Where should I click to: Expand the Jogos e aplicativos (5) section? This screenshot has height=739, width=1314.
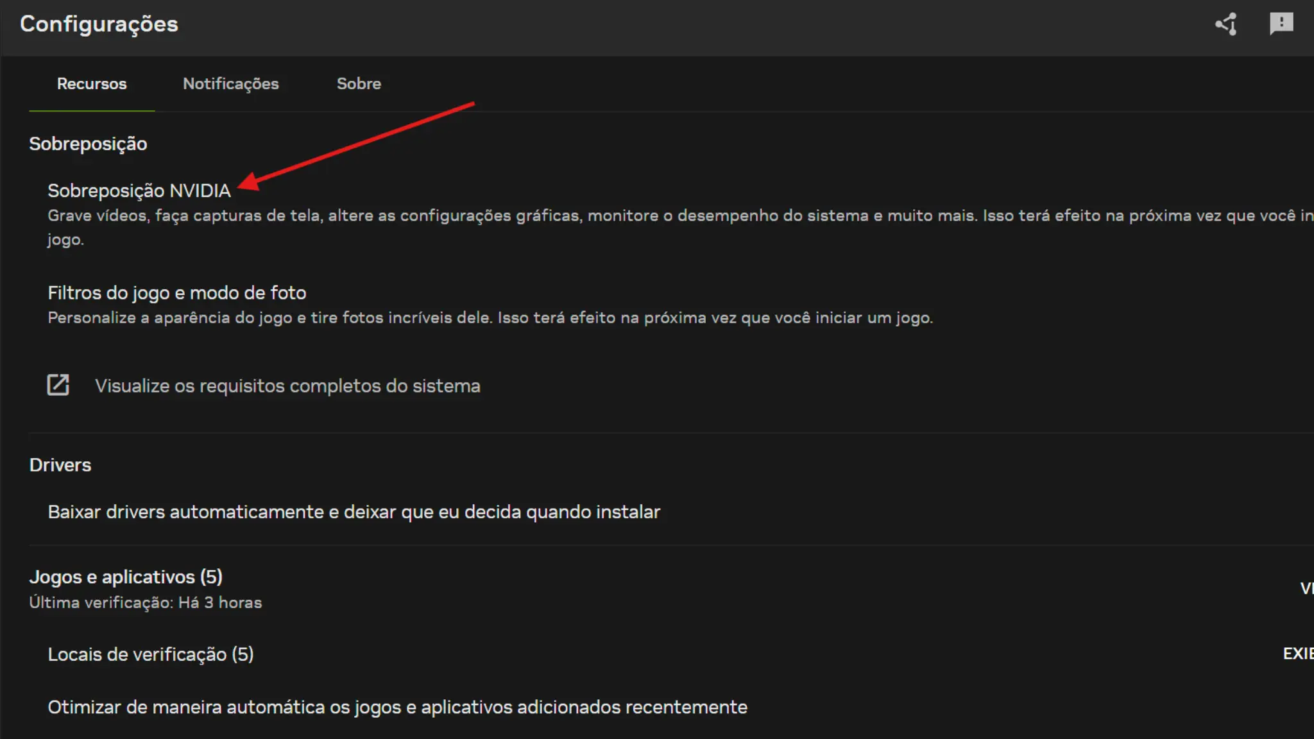[126, 577]
